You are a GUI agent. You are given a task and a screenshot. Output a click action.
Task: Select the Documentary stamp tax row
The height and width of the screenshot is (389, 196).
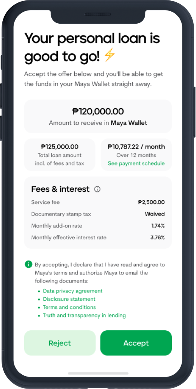click(x=98, y=214)
